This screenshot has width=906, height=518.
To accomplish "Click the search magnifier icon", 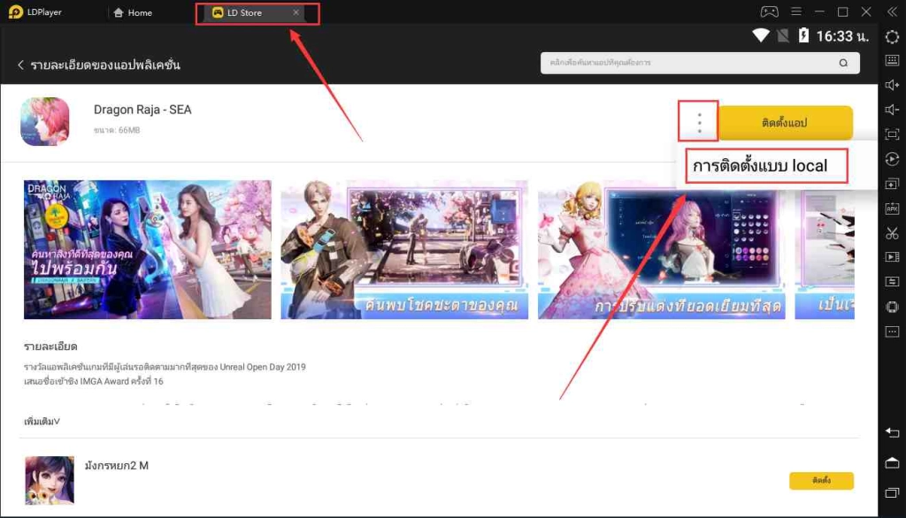I will pyautogui.click(x=843, y=63).
